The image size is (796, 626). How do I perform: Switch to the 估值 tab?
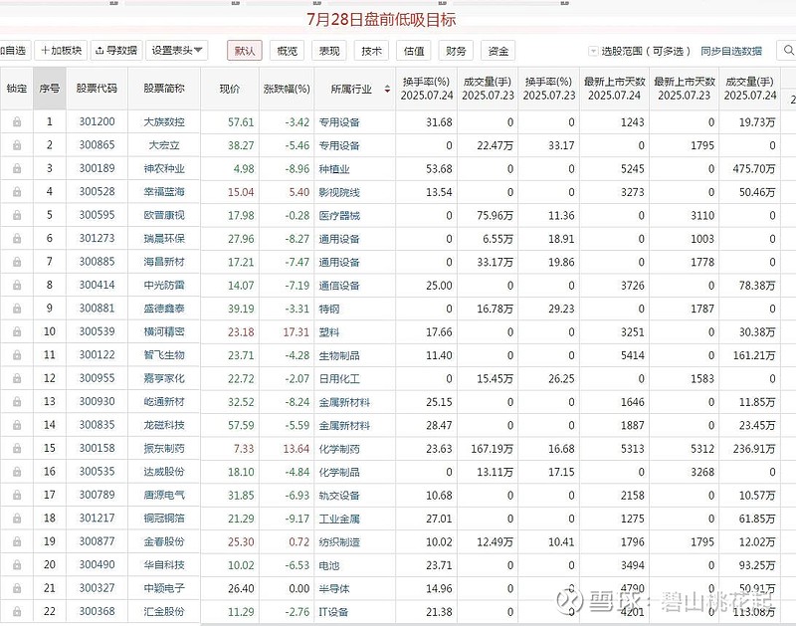(x=414, y=51)
